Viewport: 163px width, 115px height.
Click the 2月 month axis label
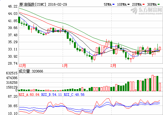click(113, 66)
